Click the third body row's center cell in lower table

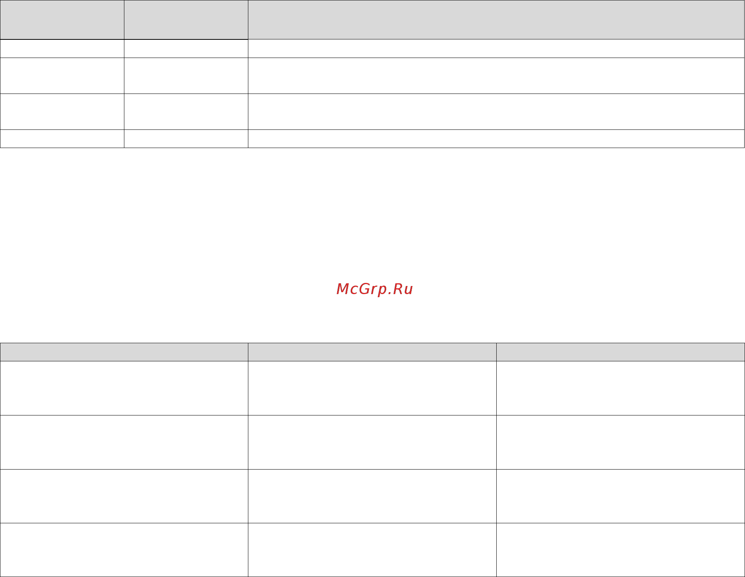372,496
